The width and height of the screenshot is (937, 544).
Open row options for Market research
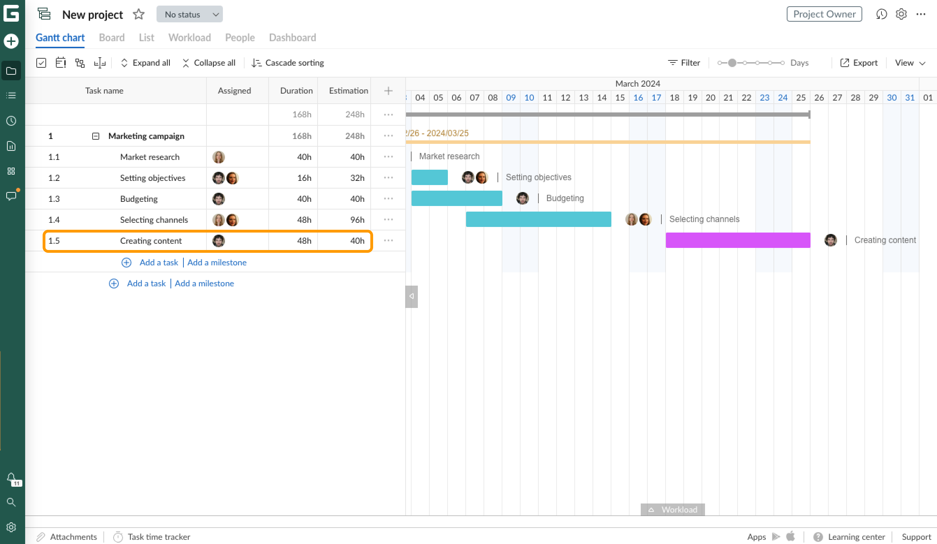[x=388, y=156]
